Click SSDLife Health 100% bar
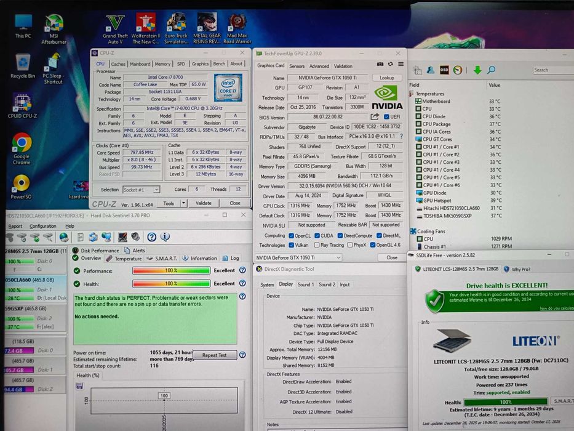This screenshot has width=574, height=431. point(506,401)
